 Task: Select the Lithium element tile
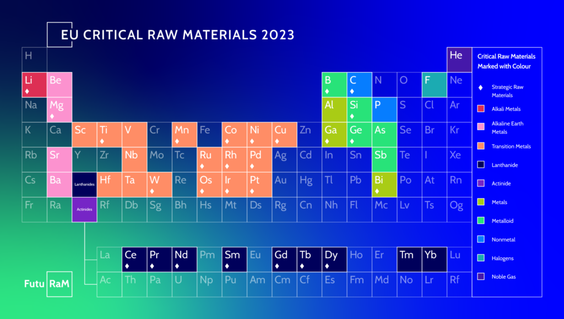pyautogui.click(x=34, y=84)
